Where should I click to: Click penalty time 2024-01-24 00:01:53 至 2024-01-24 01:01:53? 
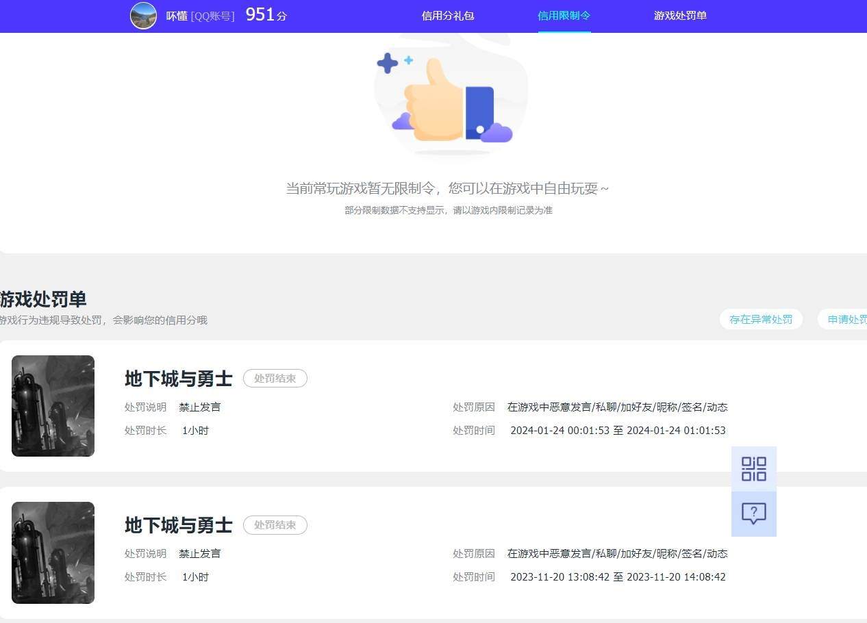point(618,431)
